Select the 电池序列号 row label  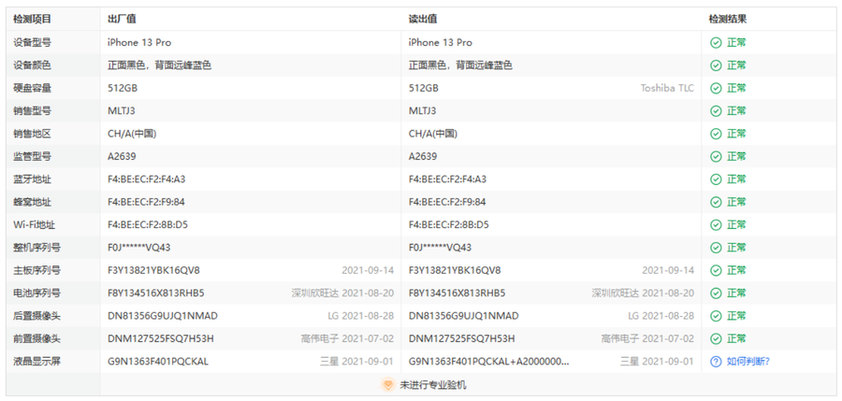pos(37,294)
